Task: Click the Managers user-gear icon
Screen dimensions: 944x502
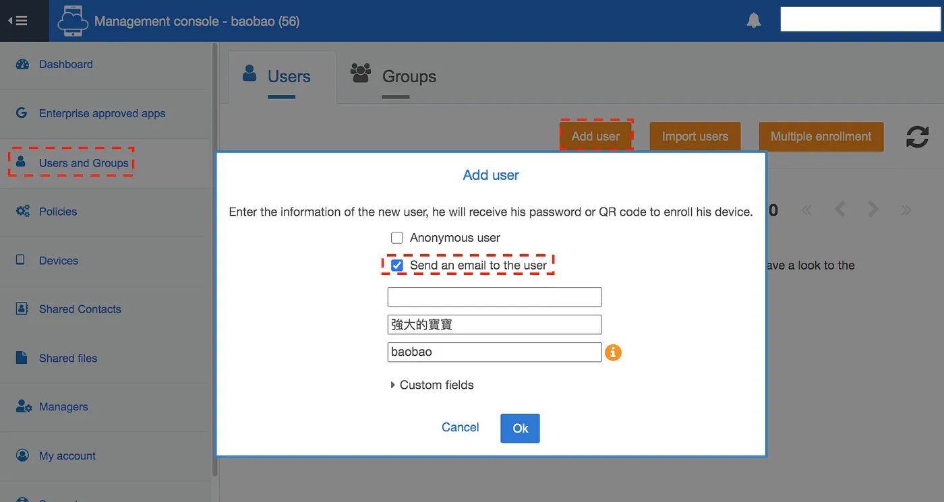Action: 23,406
